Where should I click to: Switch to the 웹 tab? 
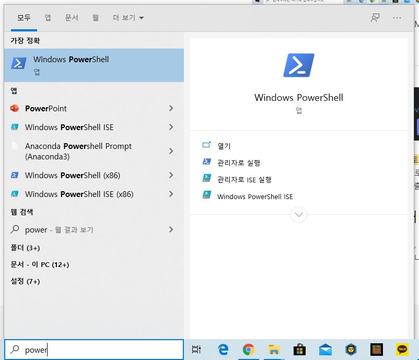(x=96, y=18)
